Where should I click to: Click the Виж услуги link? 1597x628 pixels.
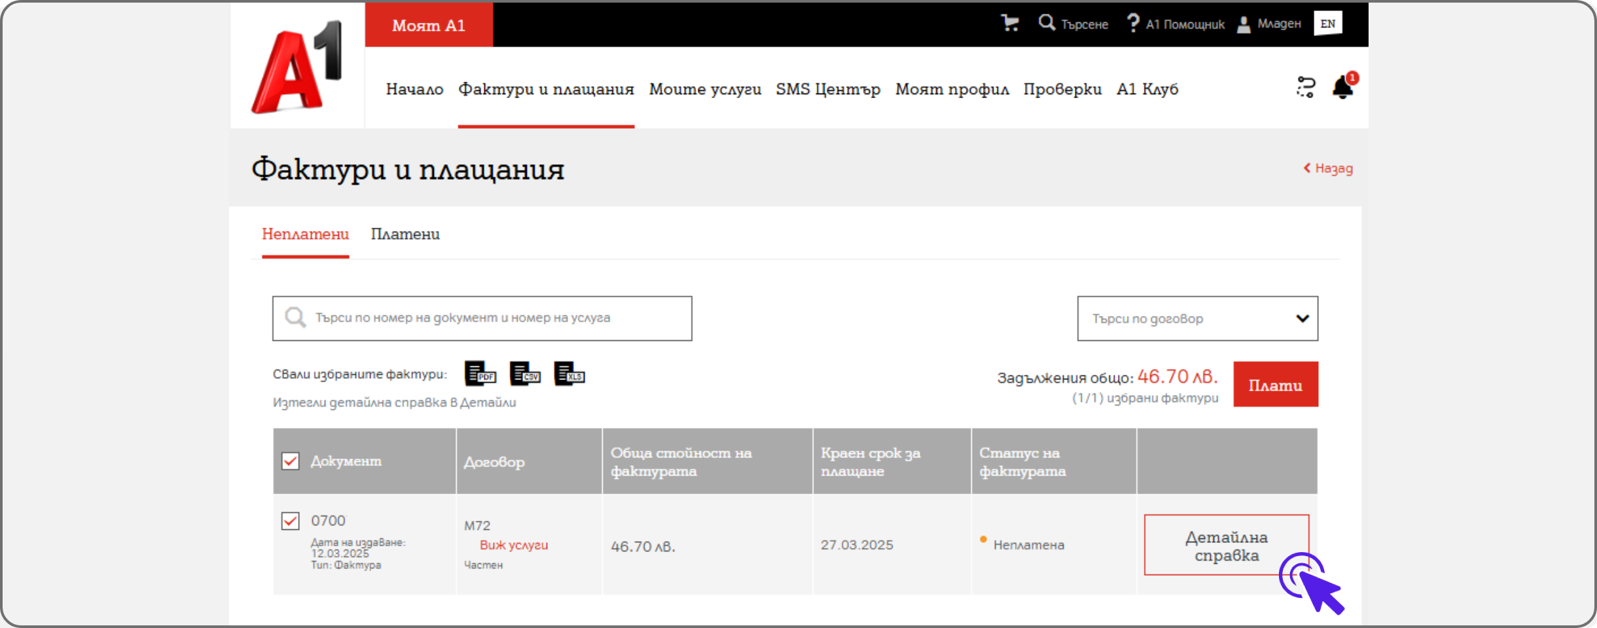click(x=514, y=545)
